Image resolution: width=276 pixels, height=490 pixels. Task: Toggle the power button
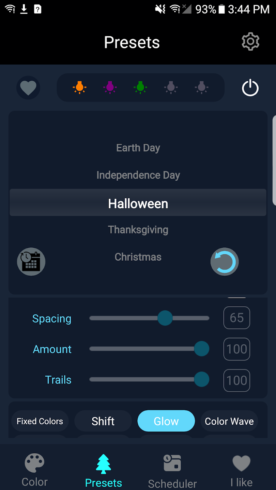click(x=250, y=88)
